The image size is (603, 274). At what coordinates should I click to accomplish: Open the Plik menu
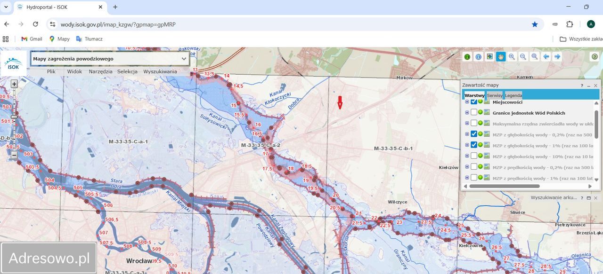coord(51,71)
